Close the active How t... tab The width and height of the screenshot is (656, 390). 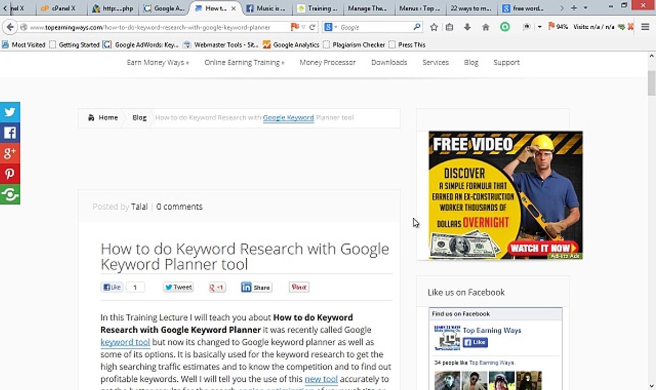click(x=234, y=8)
